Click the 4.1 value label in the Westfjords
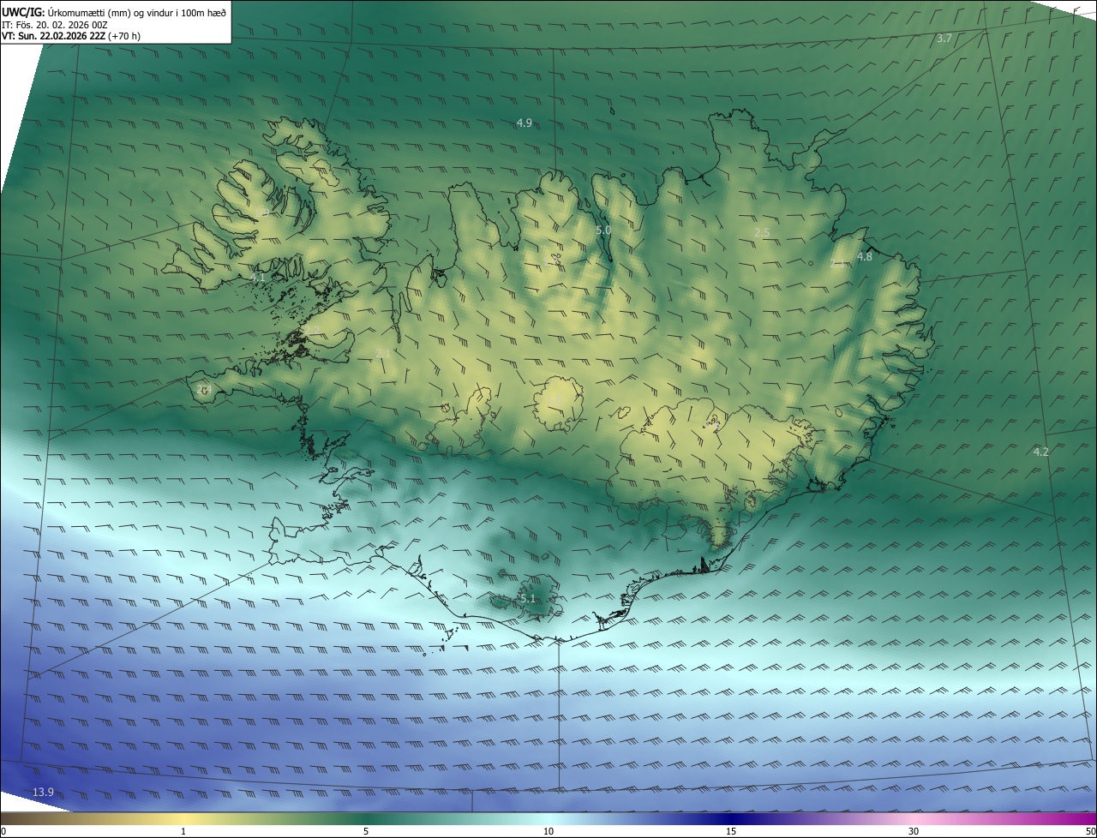Viewport: 1097px width, 838px height. [x=258, y=278]
